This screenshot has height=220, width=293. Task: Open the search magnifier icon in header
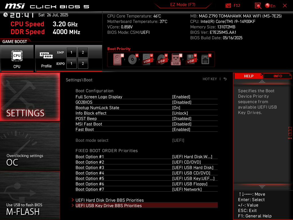(258, 6)
